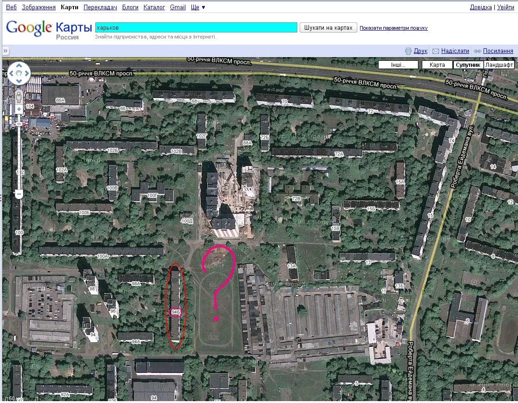
Task: Zoom in with the plus button
Action: [19, 109]
